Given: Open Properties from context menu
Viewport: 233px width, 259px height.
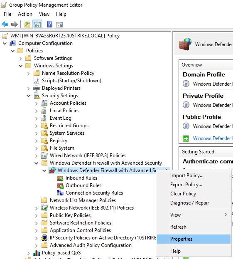Looking at the screenshot, I should pos(194,239).
